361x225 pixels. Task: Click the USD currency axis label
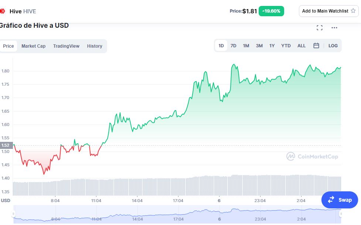pos(6,200)
